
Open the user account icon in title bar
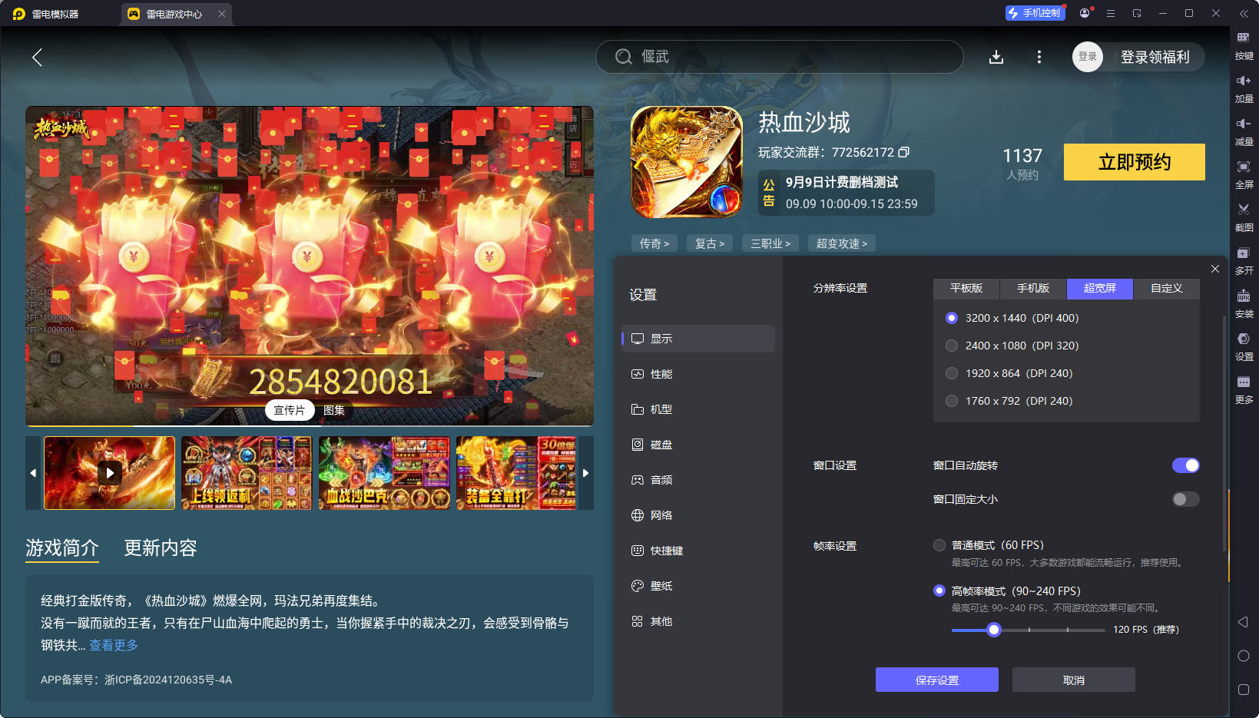[x=1085, y=13]
